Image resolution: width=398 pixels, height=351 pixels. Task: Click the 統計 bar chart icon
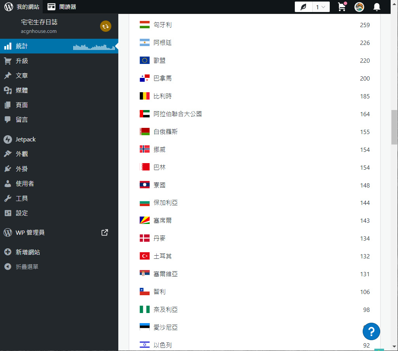coord(8,46)
